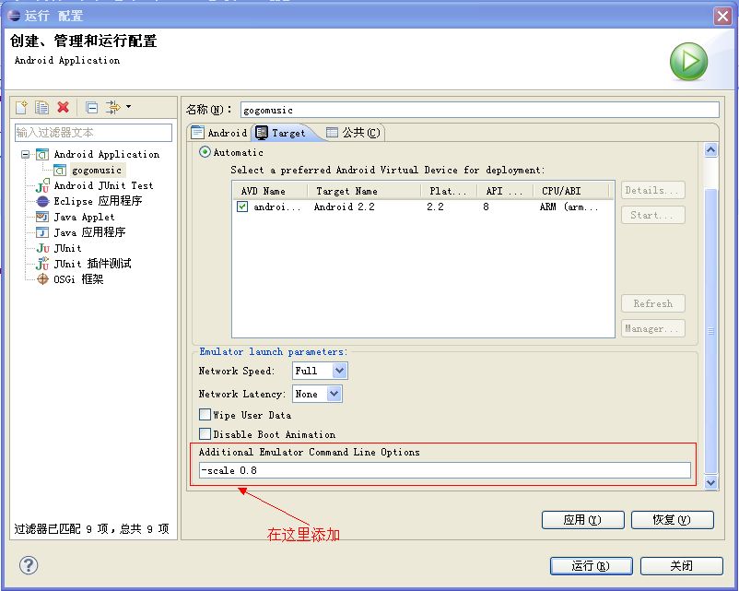Select Java Applet configuration type
739x591 pixels.
click(84, 217)
